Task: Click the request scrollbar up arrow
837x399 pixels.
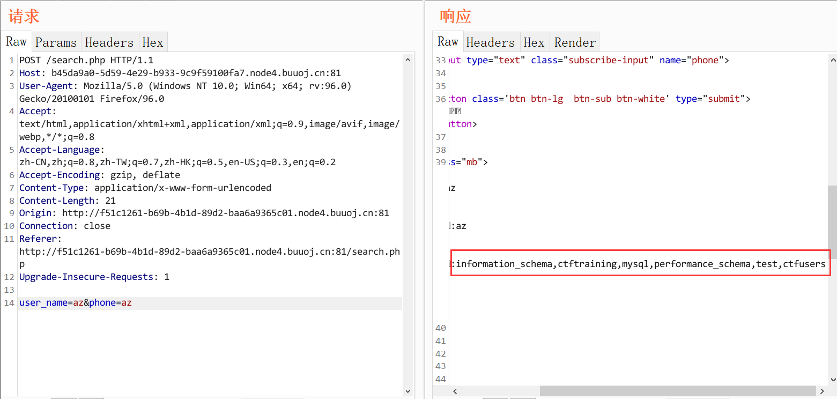Action: click(x=409, y=60)
